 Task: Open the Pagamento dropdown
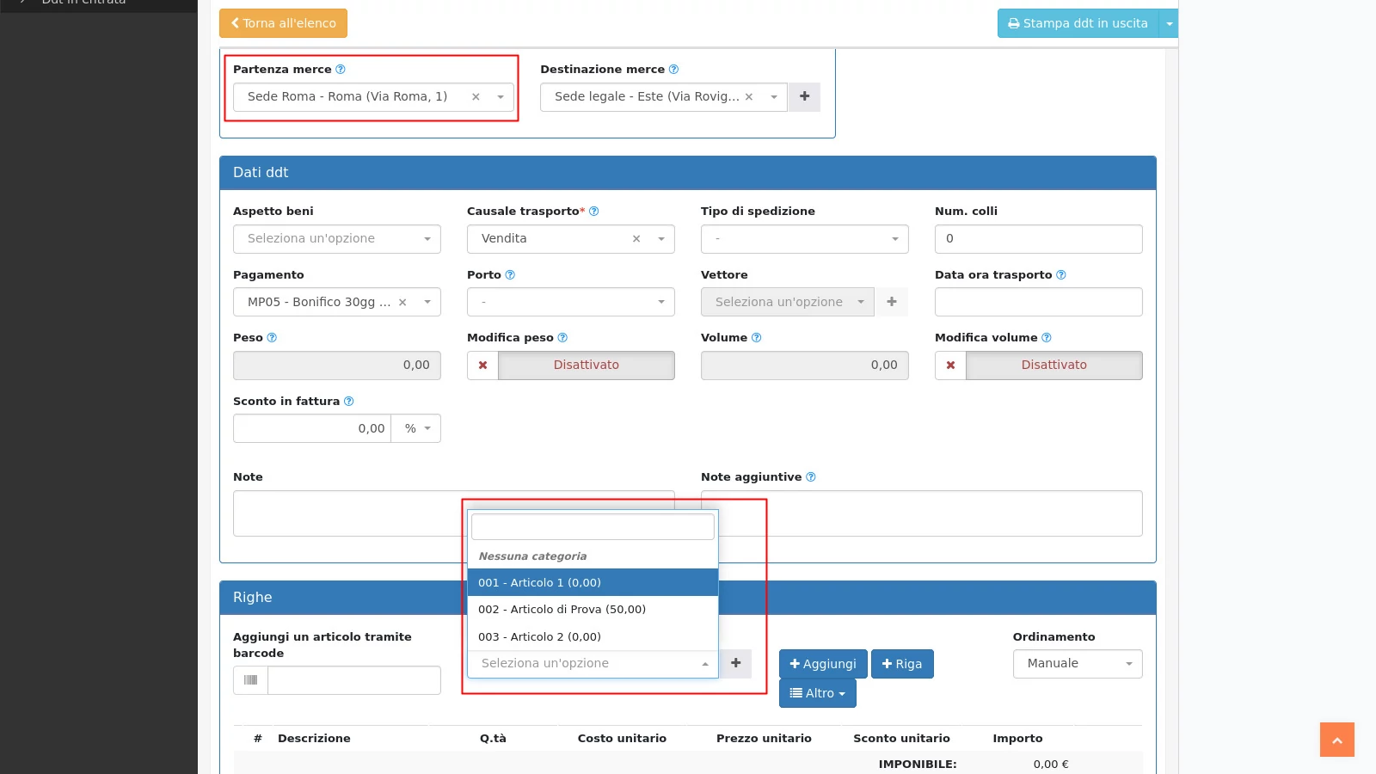click(427, 303)
